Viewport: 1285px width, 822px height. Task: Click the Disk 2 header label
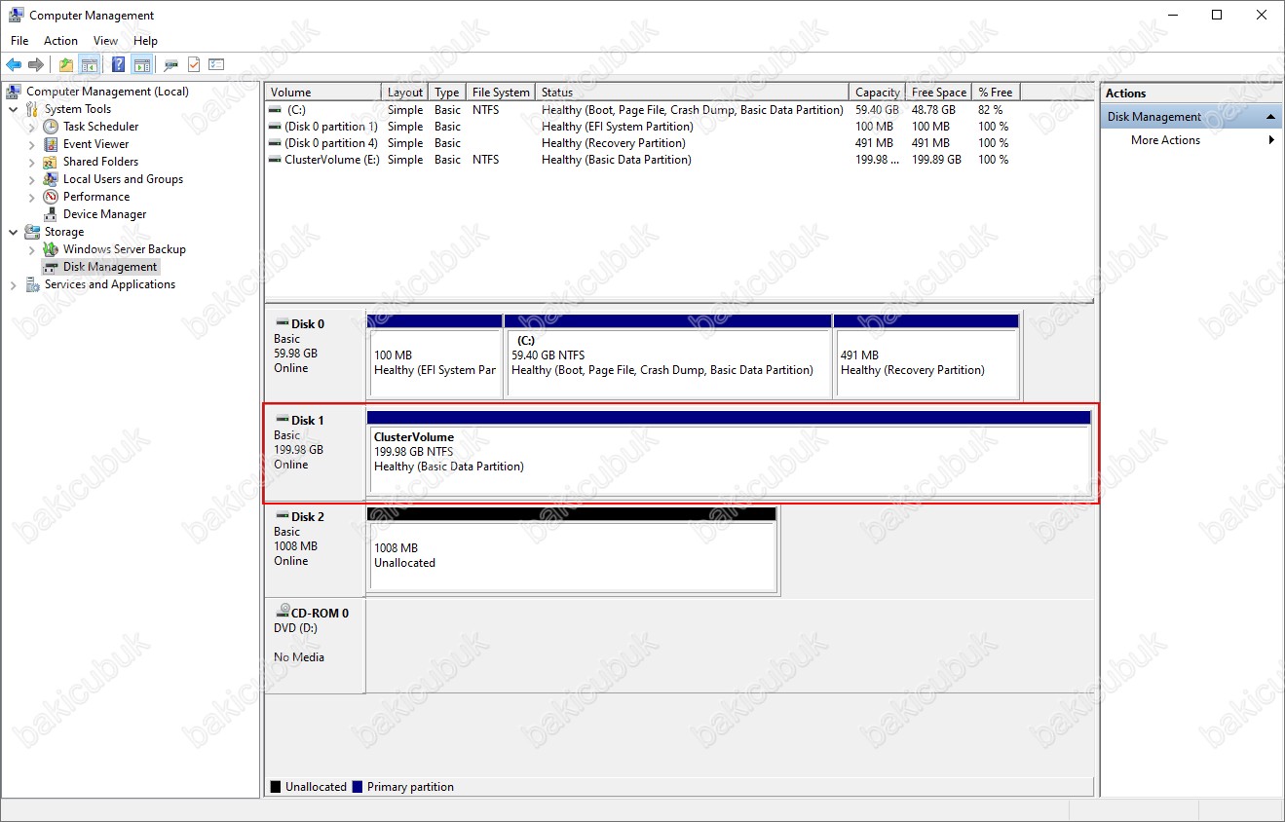click(x=308, y=517)
